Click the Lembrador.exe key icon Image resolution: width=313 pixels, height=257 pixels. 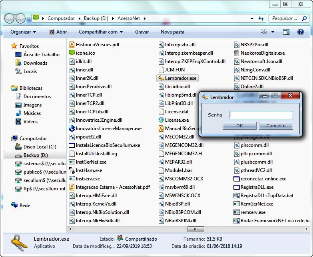(x=161, y=78)
